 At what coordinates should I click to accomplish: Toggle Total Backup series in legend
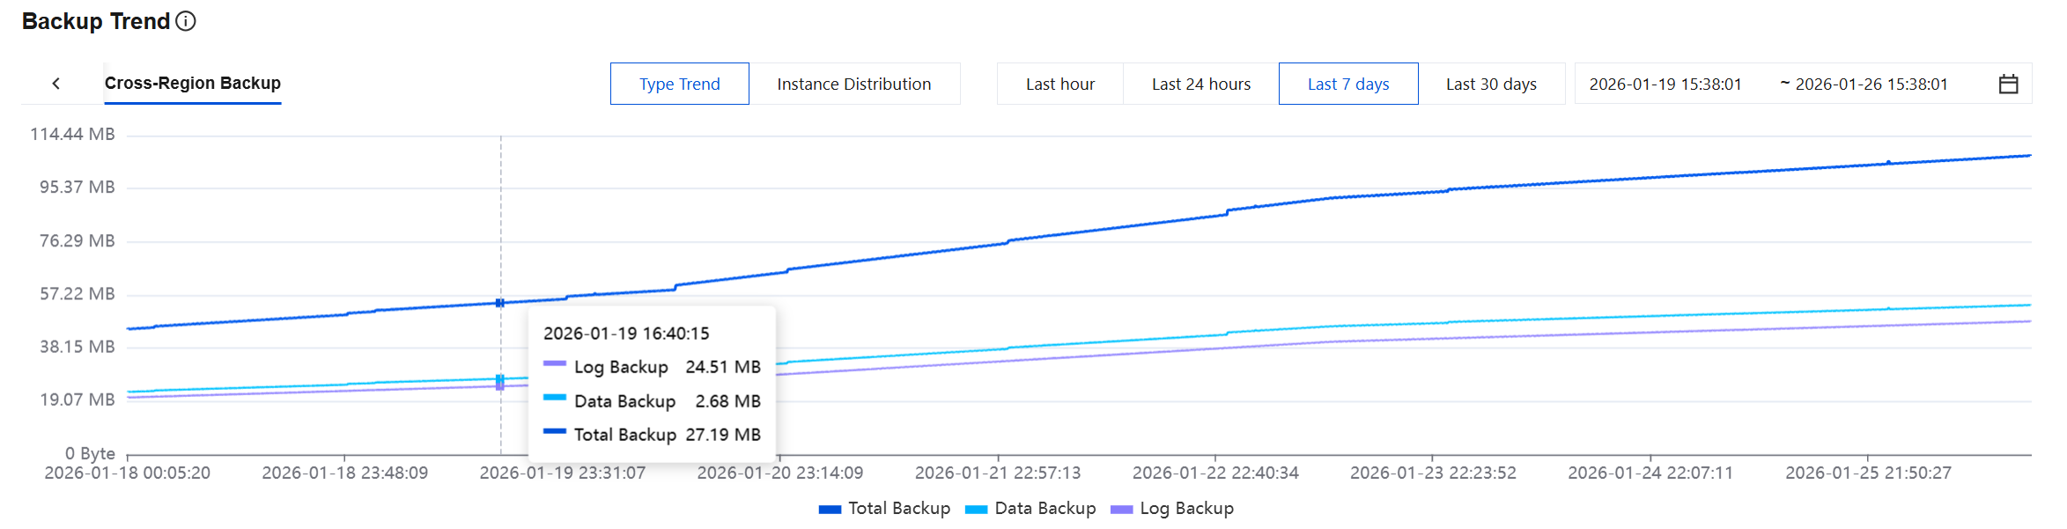pos(898,509)
